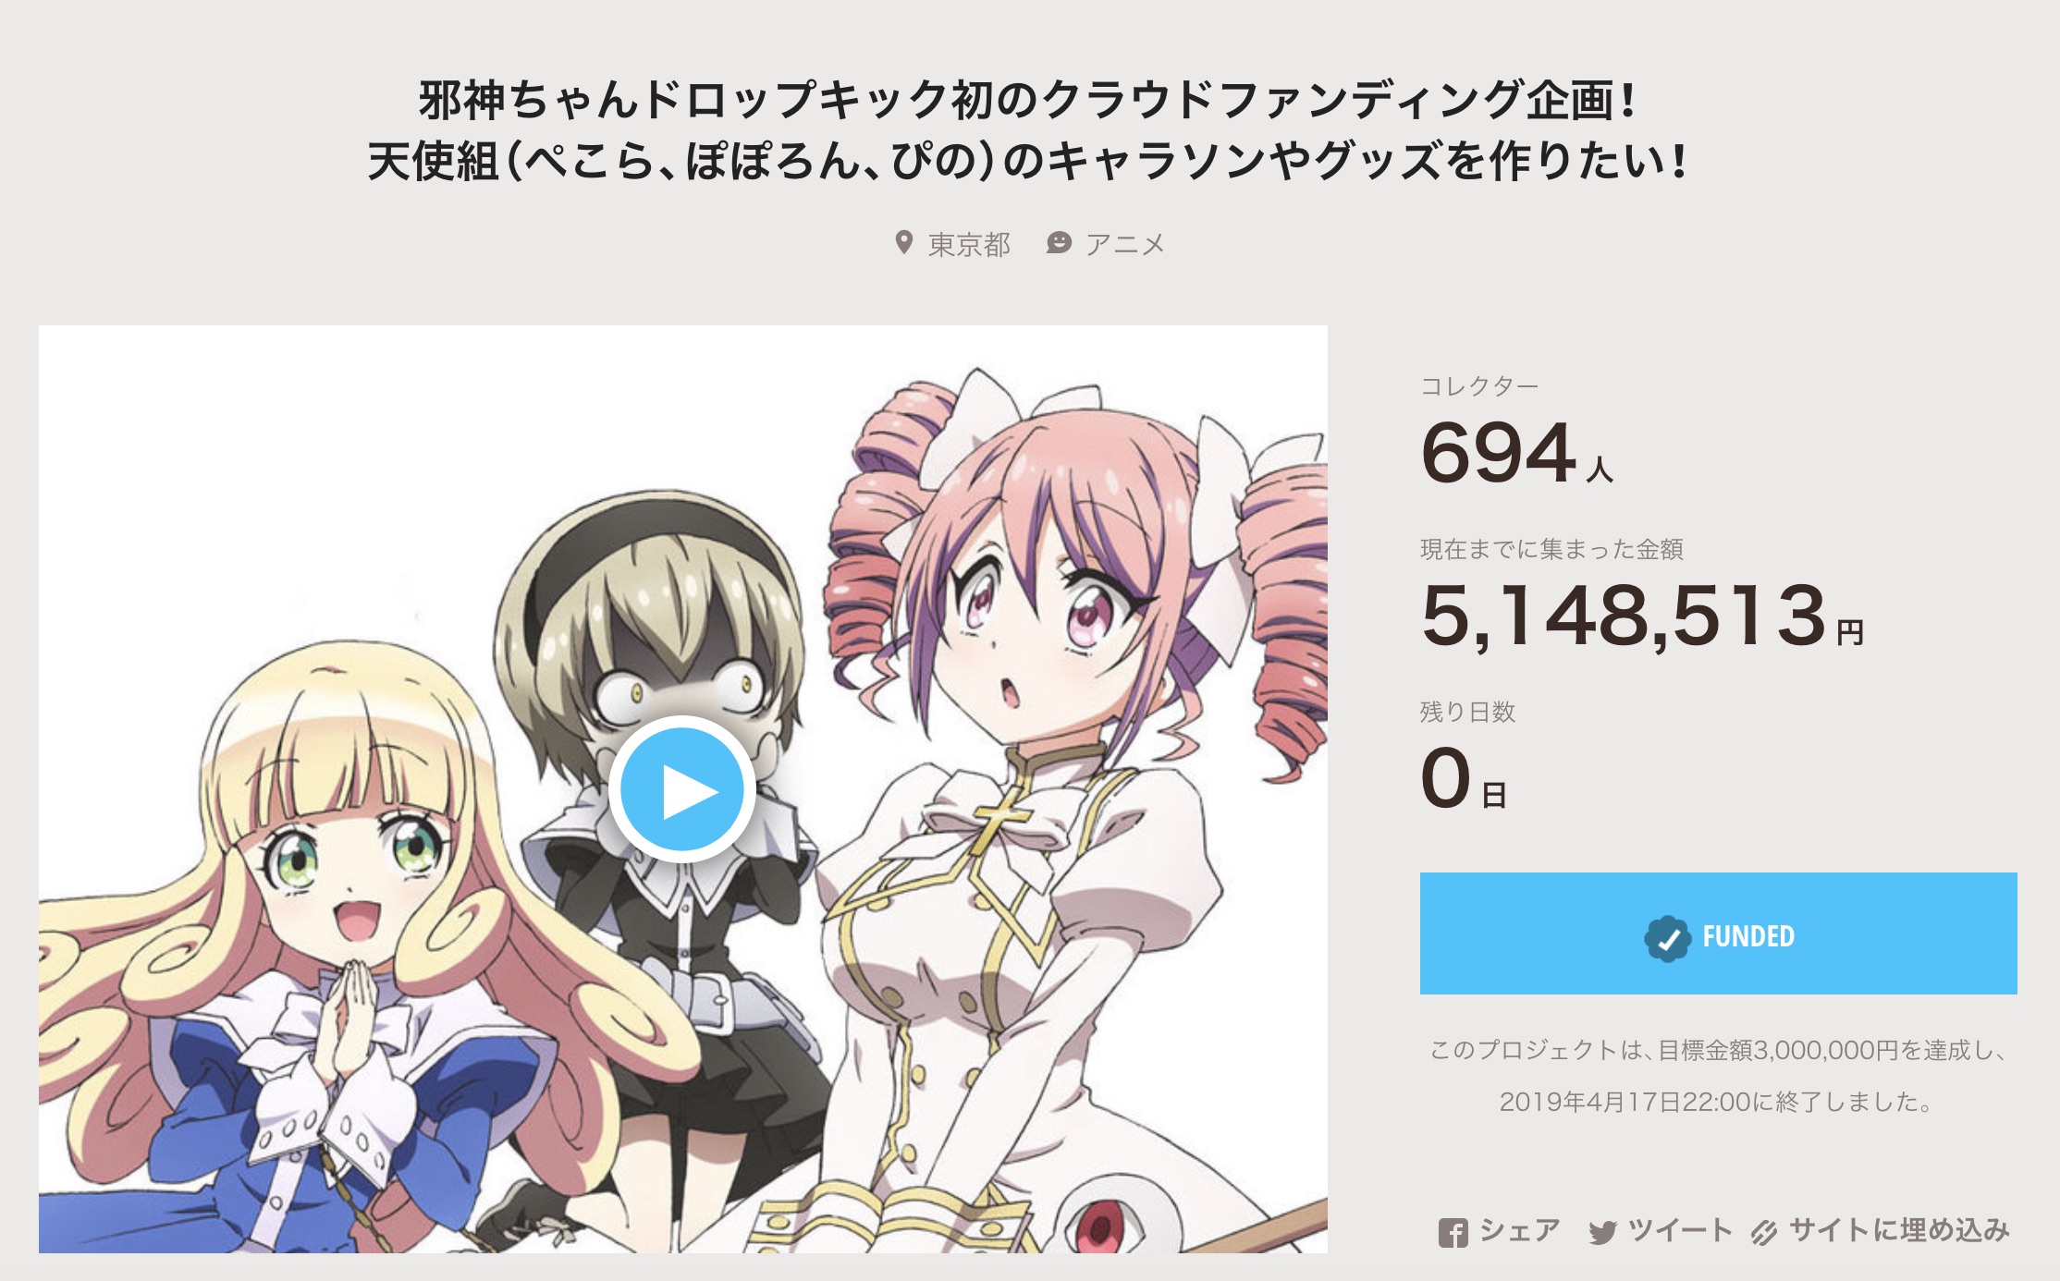Image resolution: width=2060 pixels, height=1281 pixels.
Task: Click the location pin icon
Action: (904, 243)
